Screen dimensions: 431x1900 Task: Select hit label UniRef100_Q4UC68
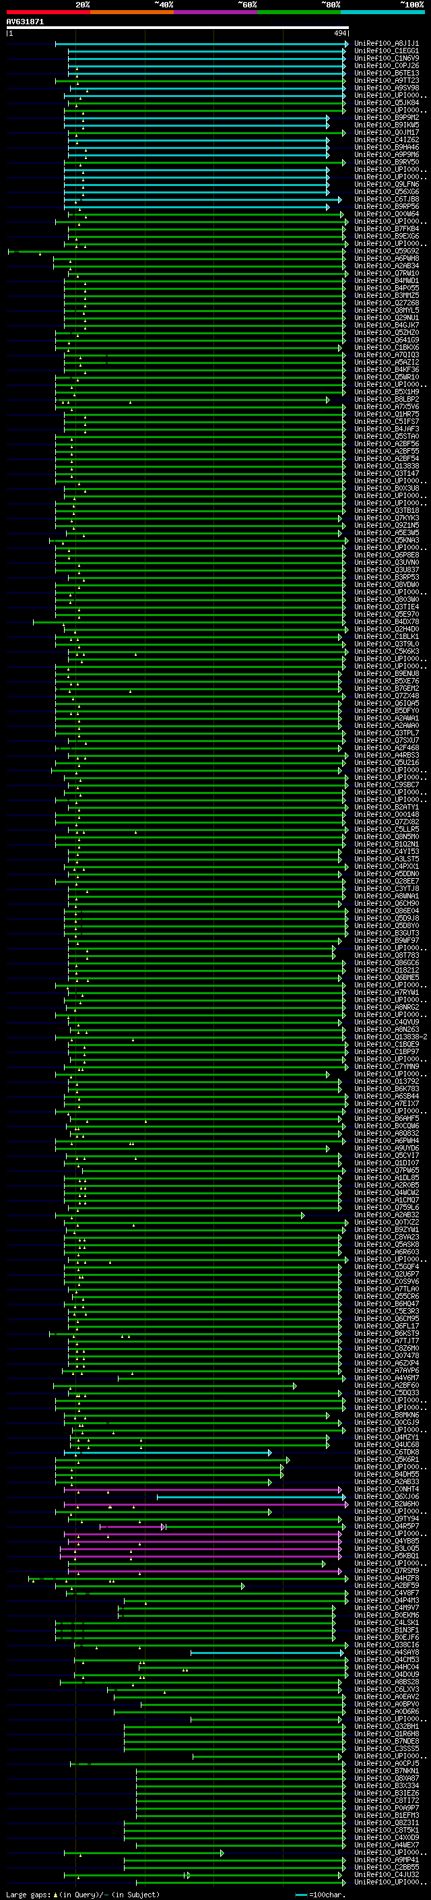(386, 1445)
